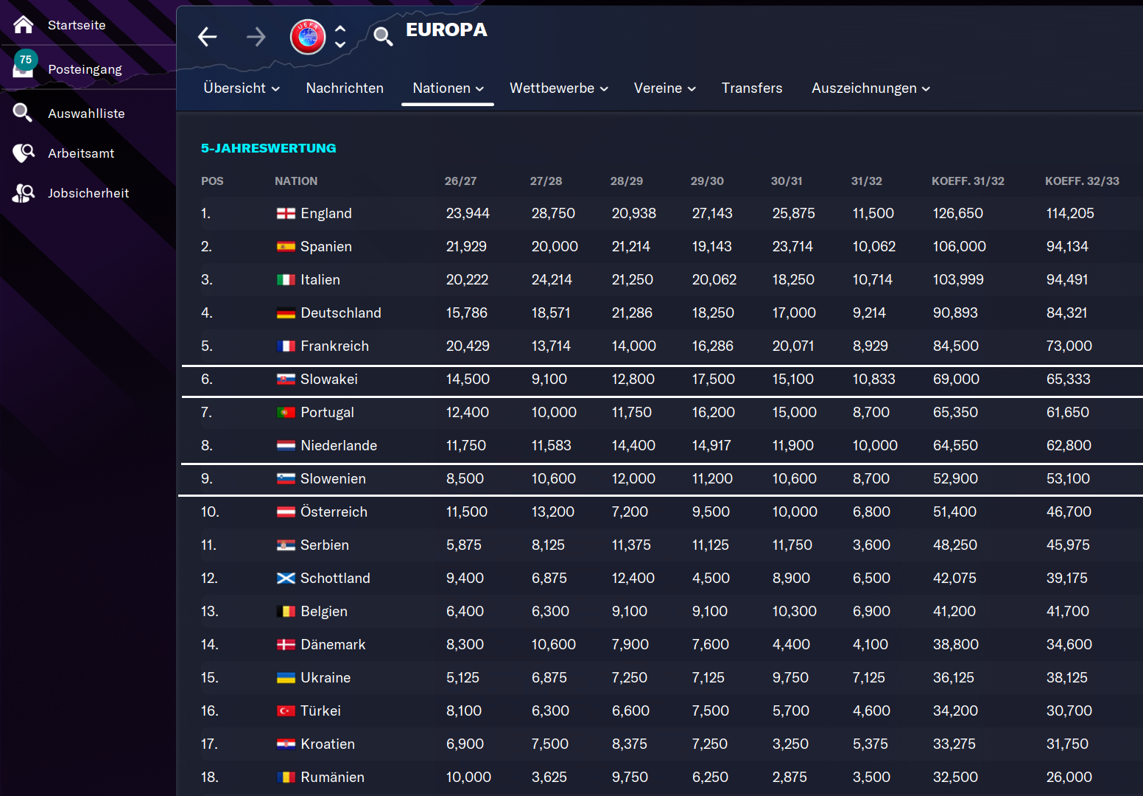This screenshot has width=1143, height=796.
Task: Switch to the Nachrichten tab
Action: tap(345, 88)
